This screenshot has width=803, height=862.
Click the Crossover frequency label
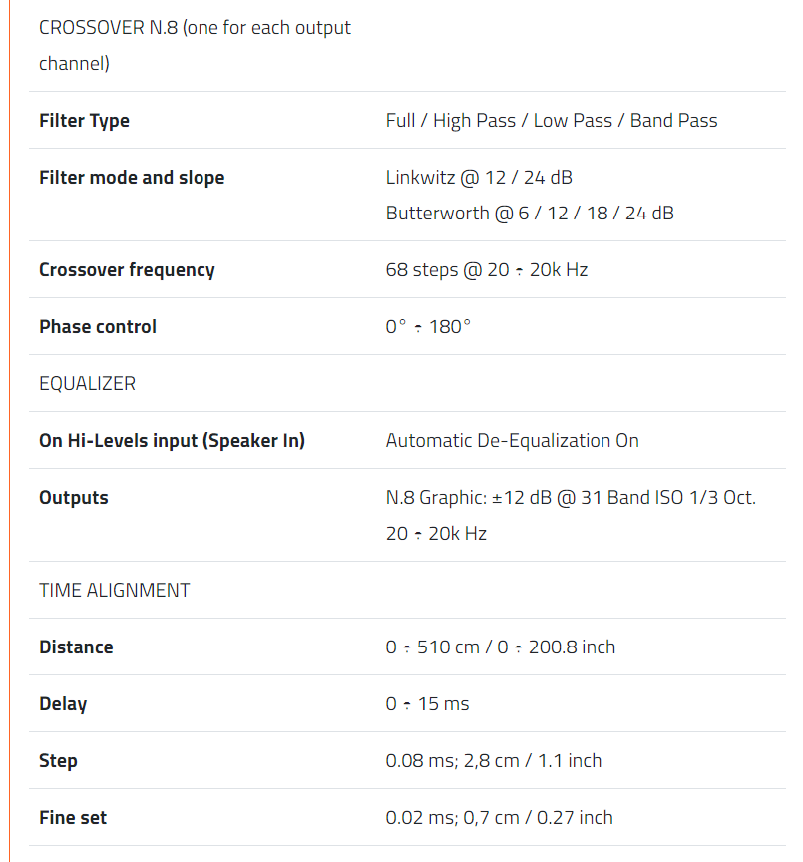(127, 270)
